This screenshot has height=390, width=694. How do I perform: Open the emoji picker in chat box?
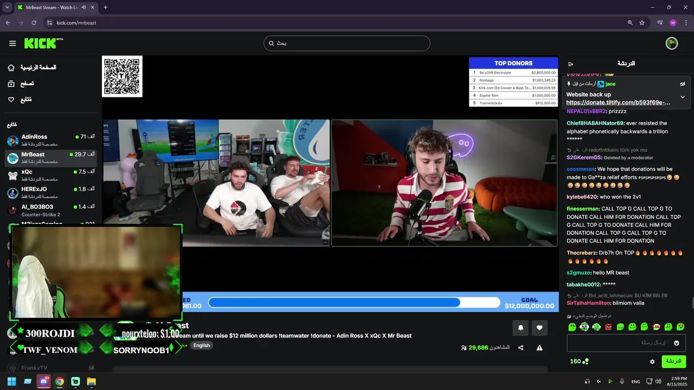coord(676,343)
